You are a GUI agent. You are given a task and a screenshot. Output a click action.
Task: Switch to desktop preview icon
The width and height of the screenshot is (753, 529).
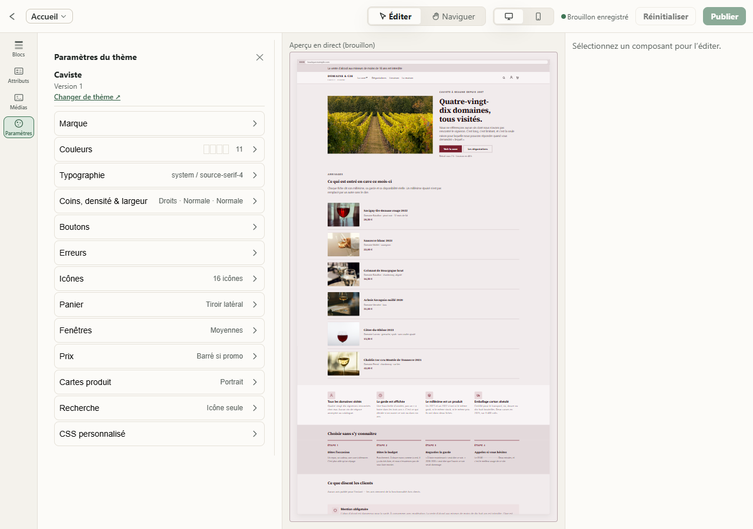pyautogui.click(x=509, y=16)
